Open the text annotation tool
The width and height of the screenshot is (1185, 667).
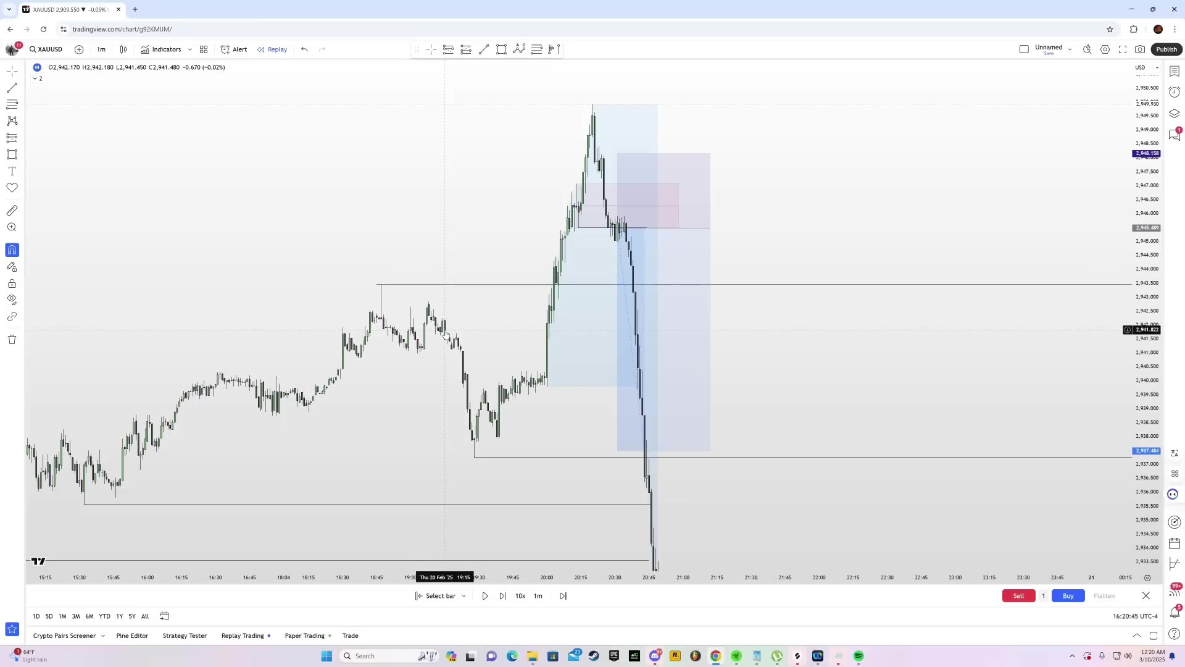coord(12,171)
